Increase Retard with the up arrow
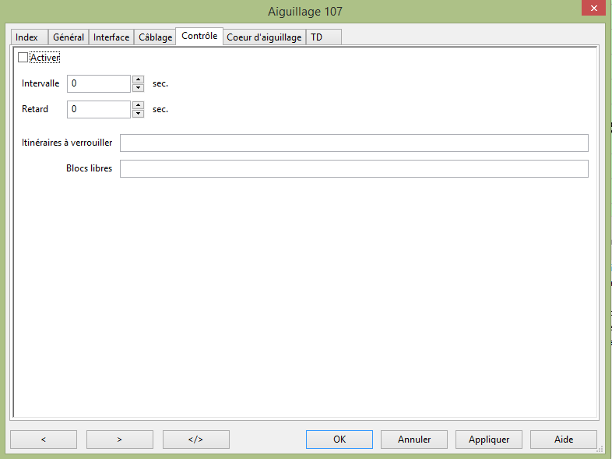This screenshot has height=459, width=612. coord(138,105)
